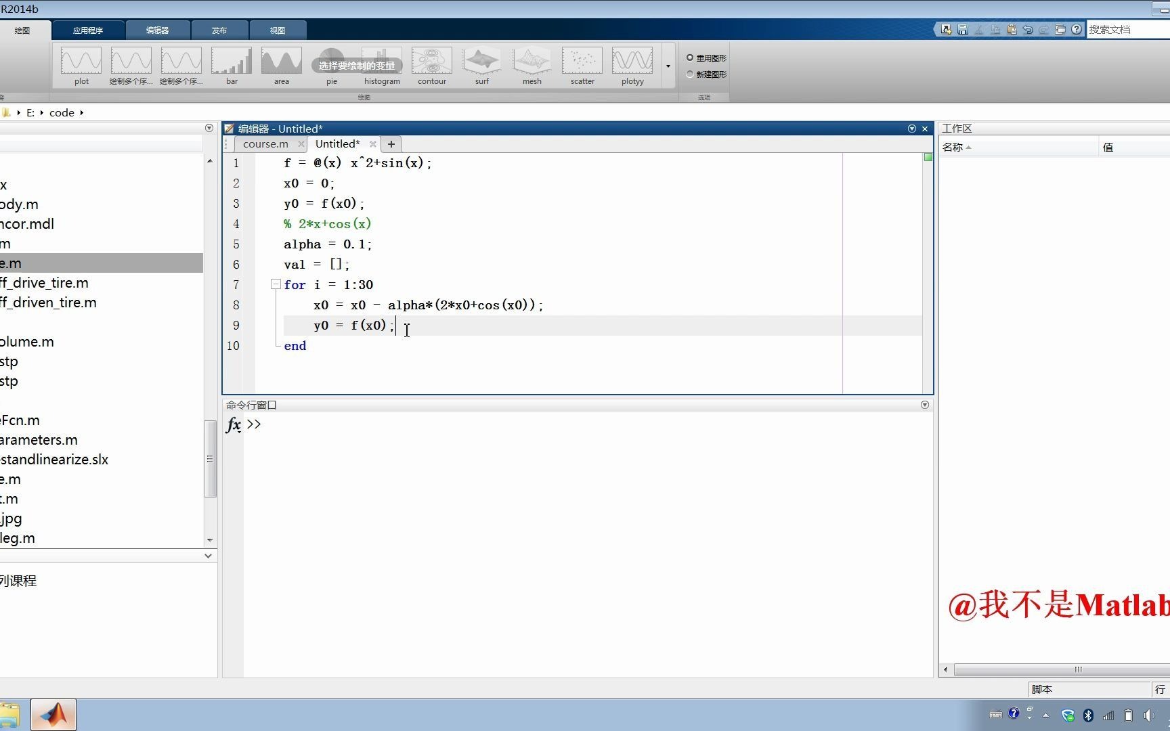Viewport: 1170px width, 731px height.
Task: Switch to the course.m editor tab
Action: (265, 144)
